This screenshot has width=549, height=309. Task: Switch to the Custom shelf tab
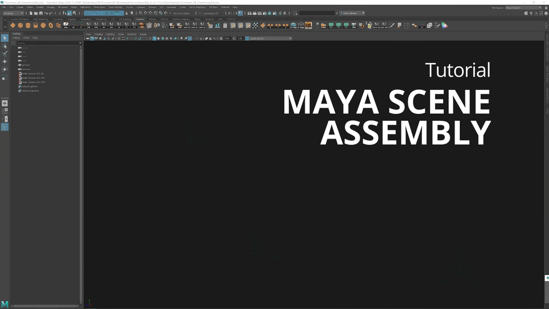140,19
